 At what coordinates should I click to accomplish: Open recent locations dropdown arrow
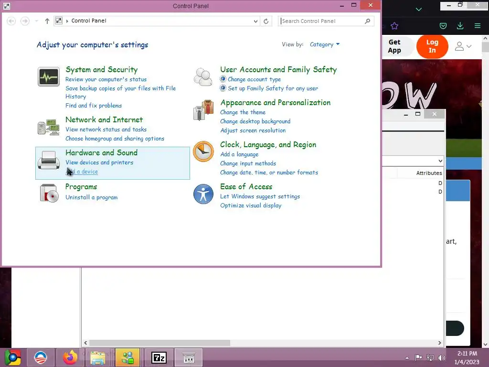point(36,21)
